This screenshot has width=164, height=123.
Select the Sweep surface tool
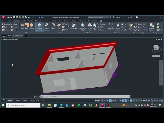[x=5, y=30]
